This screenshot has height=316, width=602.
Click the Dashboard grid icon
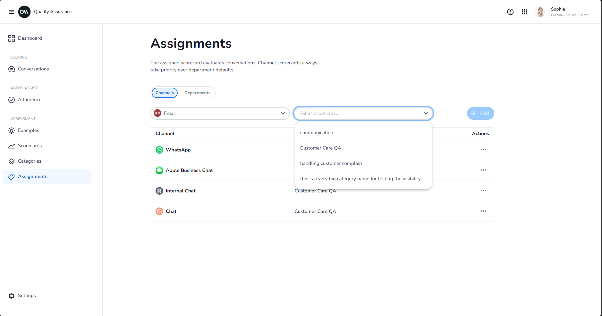pyautogui.click(x=12, y=38)
